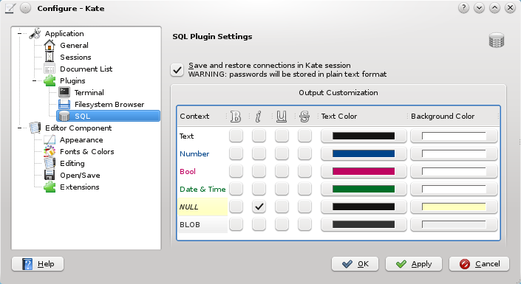This screenshot has width=521, height=284.
Task: Open the Editing settings page
Action: [72, 164]
